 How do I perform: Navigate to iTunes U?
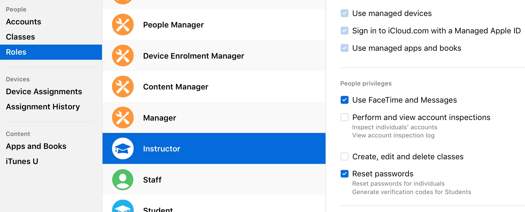coord(22,162)
